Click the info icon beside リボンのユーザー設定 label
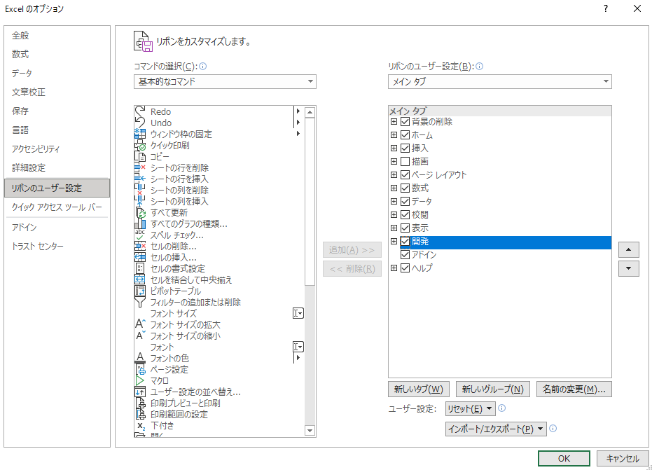652x470 pixels. pos(480,66)
